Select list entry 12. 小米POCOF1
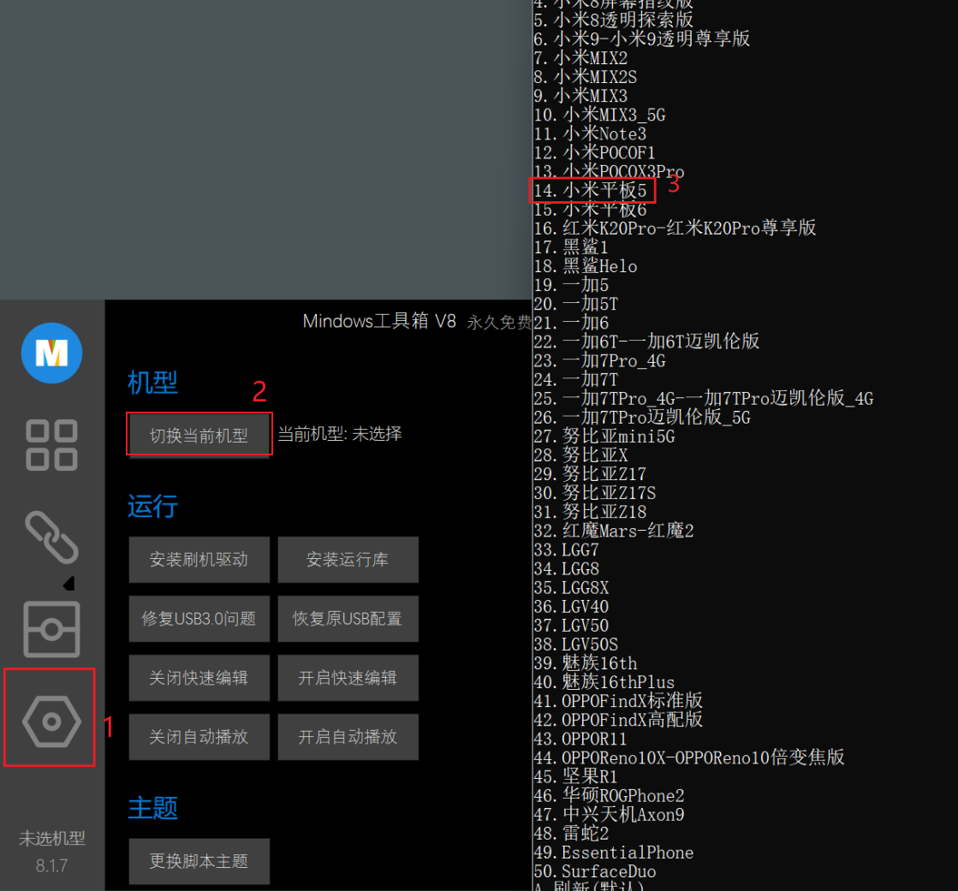958x891 pixels. click(594, 152)
